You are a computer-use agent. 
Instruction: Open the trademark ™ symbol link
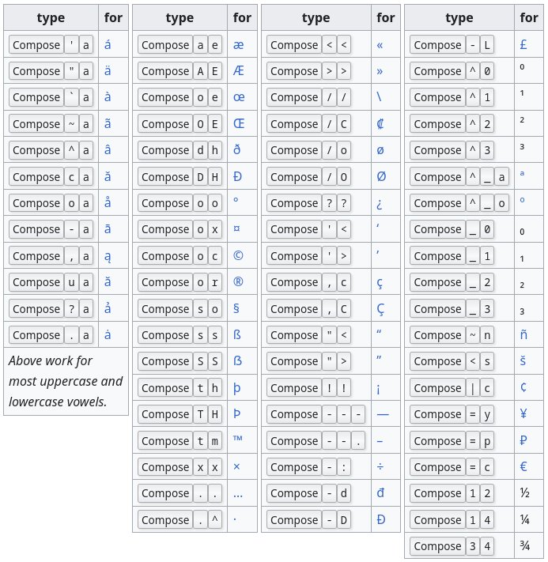[x=238, y=440]
